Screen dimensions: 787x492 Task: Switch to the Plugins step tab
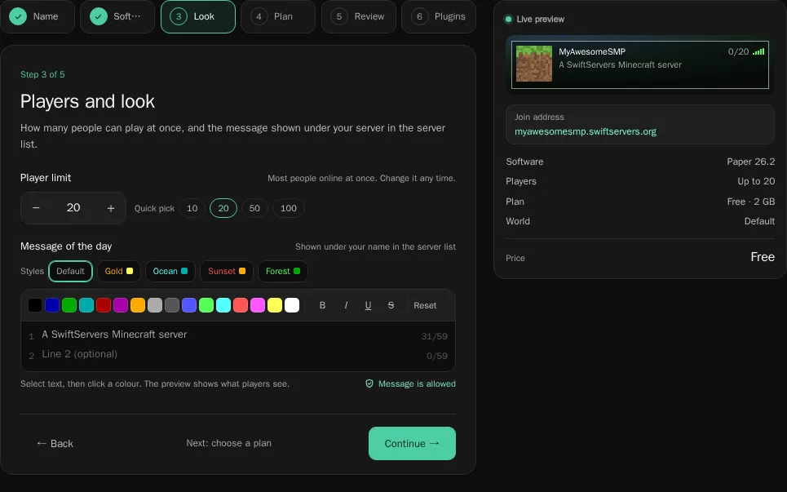(x=439, y=16)
